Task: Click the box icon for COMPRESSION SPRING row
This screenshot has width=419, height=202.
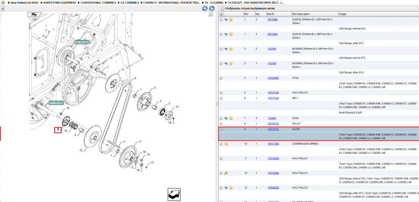Action: coord(226,144)
